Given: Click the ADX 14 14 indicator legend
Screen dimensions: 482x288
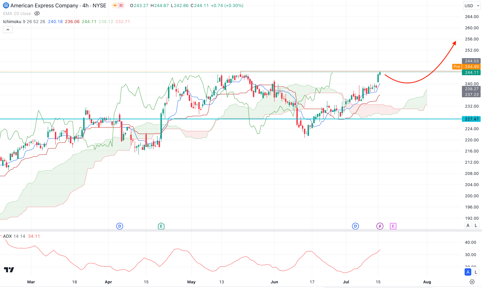Looking at the screenshot, I should [x=14, y=236].
